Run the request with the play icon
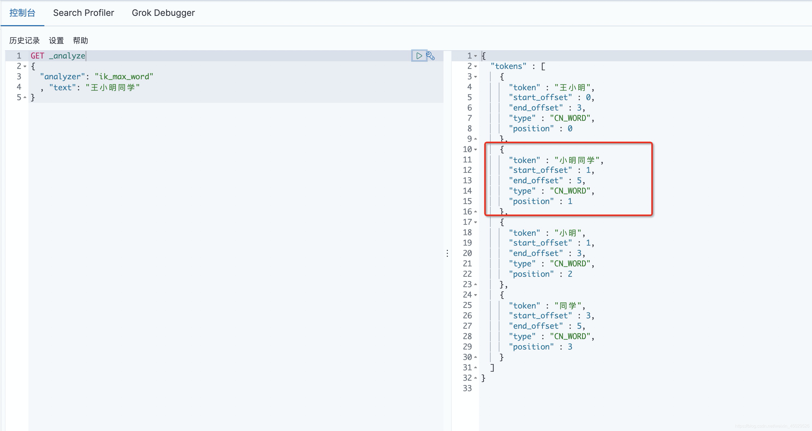The image size is (812, 431). pos(419,56)
